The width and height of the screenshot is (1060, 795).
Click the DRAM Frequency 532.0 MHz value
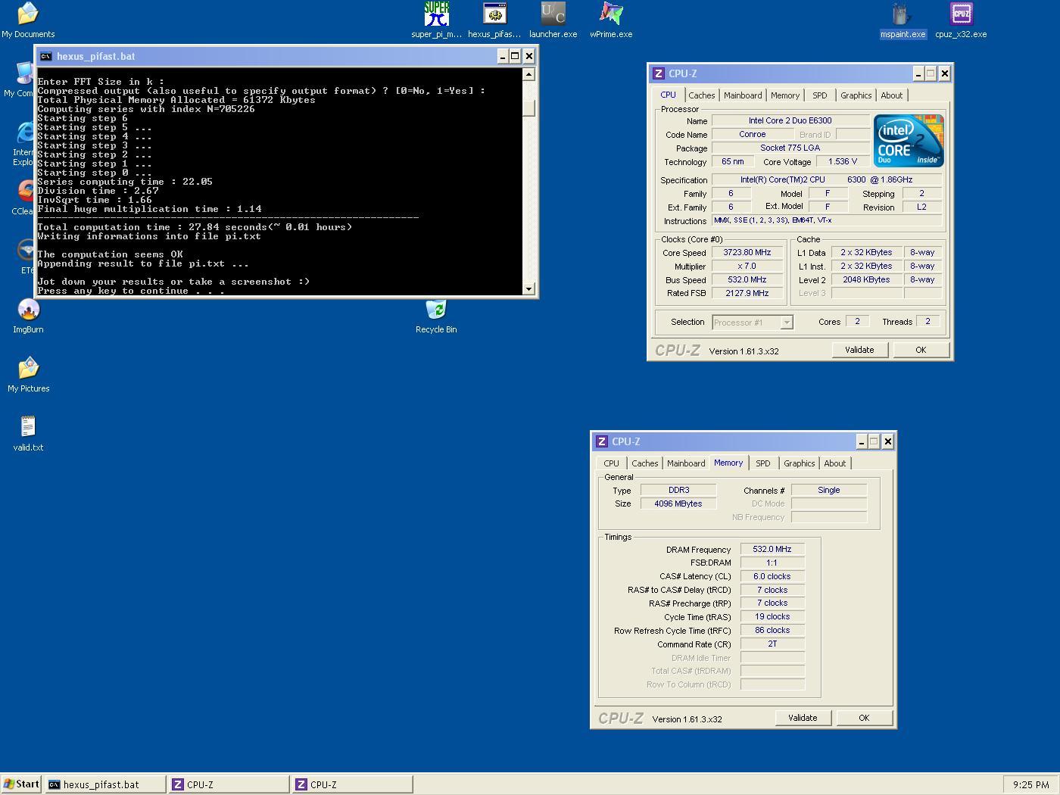[772, 550]
